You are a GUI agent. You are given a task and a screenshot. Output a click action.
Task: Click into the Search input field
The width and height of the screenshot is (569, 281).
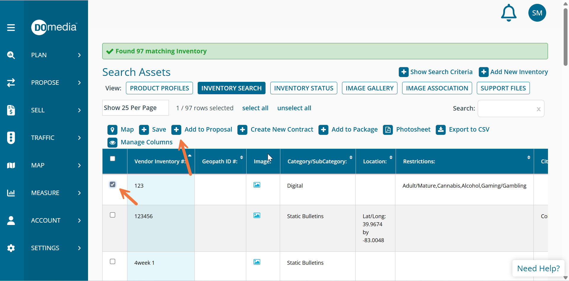click(507, 109)
